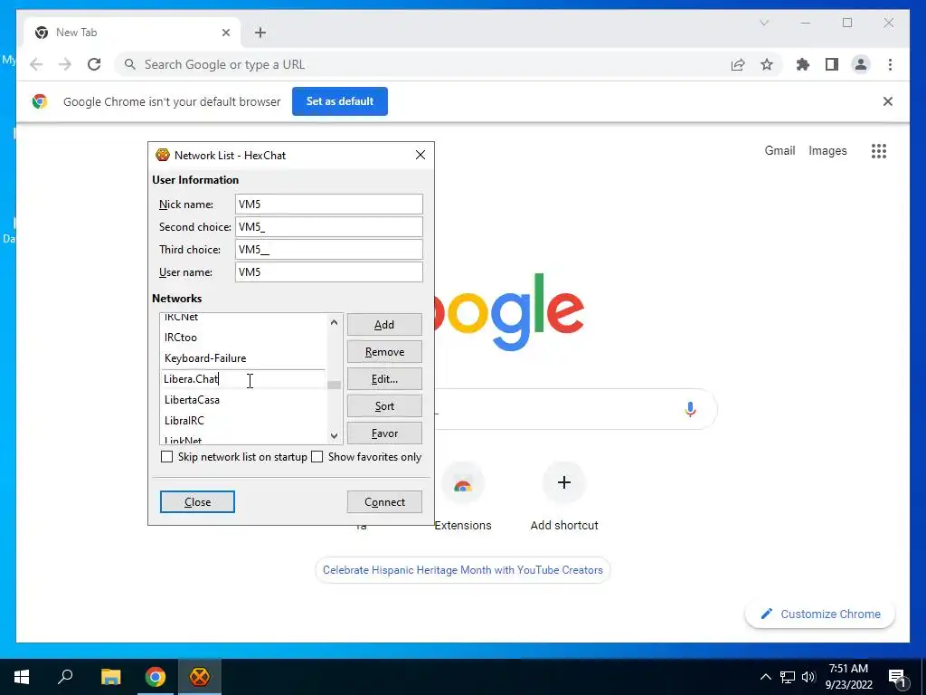The image size is (926, 695).
Task: Click the Libera.Chat network name edit box
Action: (x=243, y=379)
